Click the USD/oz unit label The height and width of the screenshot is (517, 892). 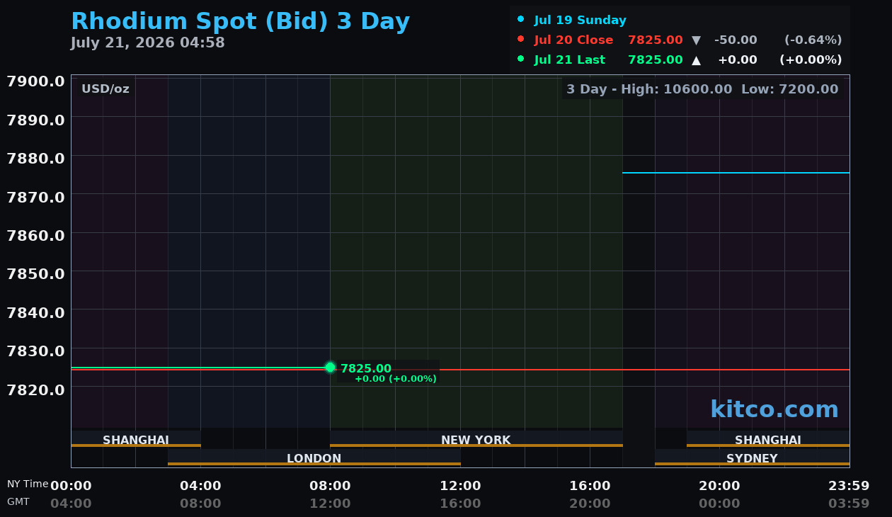point(105,89)
